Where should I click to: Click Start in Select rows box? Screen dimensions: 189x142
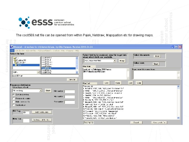pyautogui.click(x=156, y=64)
